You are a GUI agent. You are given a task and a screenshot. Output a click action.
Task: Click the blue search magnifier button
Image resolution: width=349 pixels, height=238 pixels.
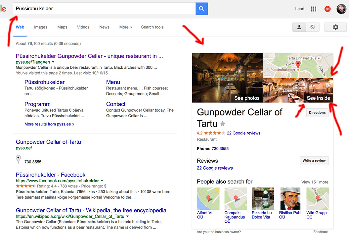[202, 9]
